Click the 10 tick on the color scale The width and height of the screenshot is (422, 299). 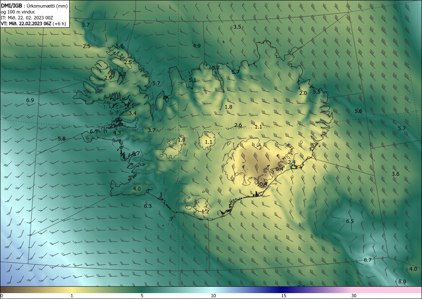[214, 296]
